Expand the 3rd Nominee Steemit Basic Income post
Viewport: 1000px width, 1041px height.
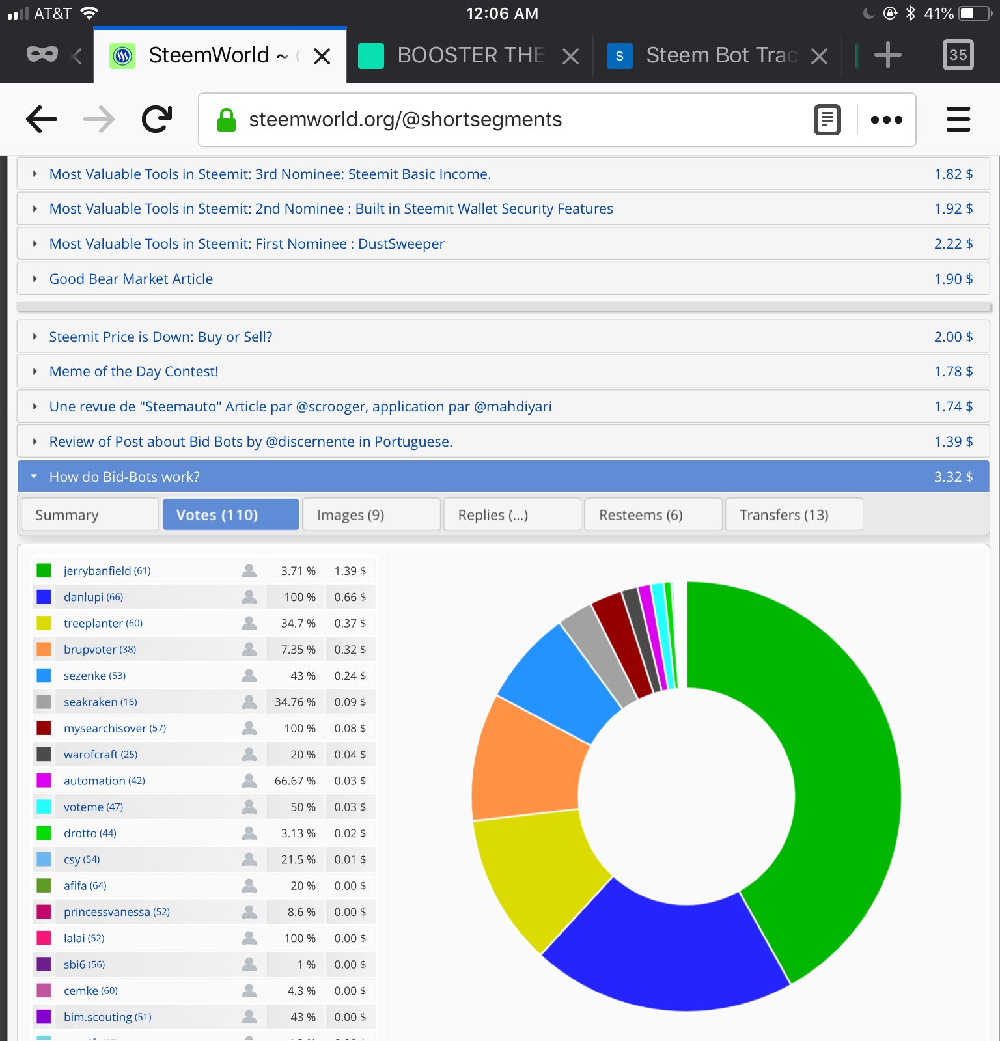coord(503,174)
